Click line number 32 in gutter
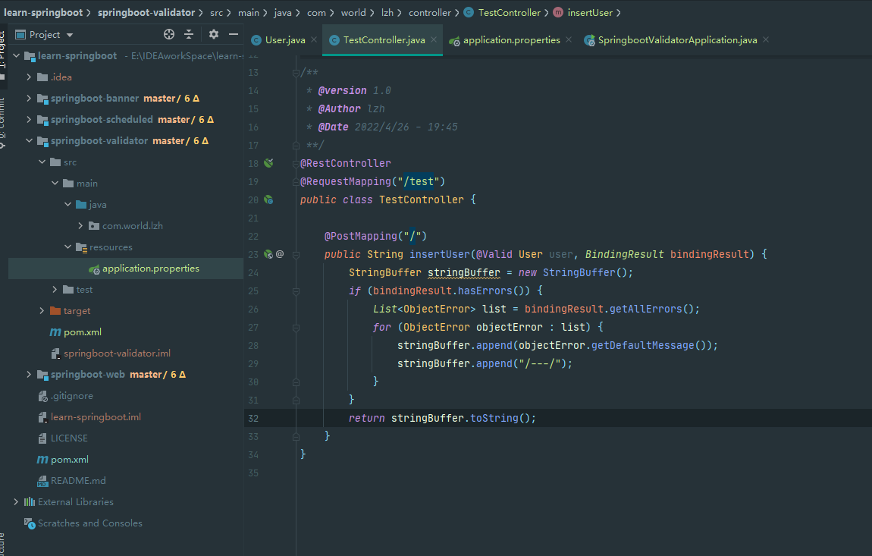 (x=253, y=418)
